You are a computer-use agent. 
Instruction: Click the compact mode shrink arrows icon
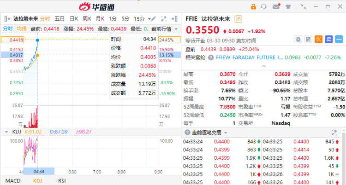304,6
